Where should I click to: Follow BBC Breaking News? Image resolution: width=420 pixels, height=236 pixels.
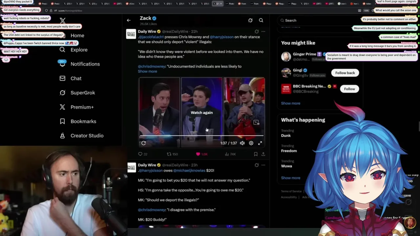click(349, 89)
